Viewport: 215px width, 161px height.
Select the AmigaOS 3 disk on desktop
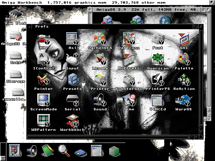(x=15, y=36)
